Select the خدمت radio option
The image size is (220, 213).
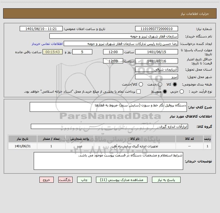coord(160,84)
